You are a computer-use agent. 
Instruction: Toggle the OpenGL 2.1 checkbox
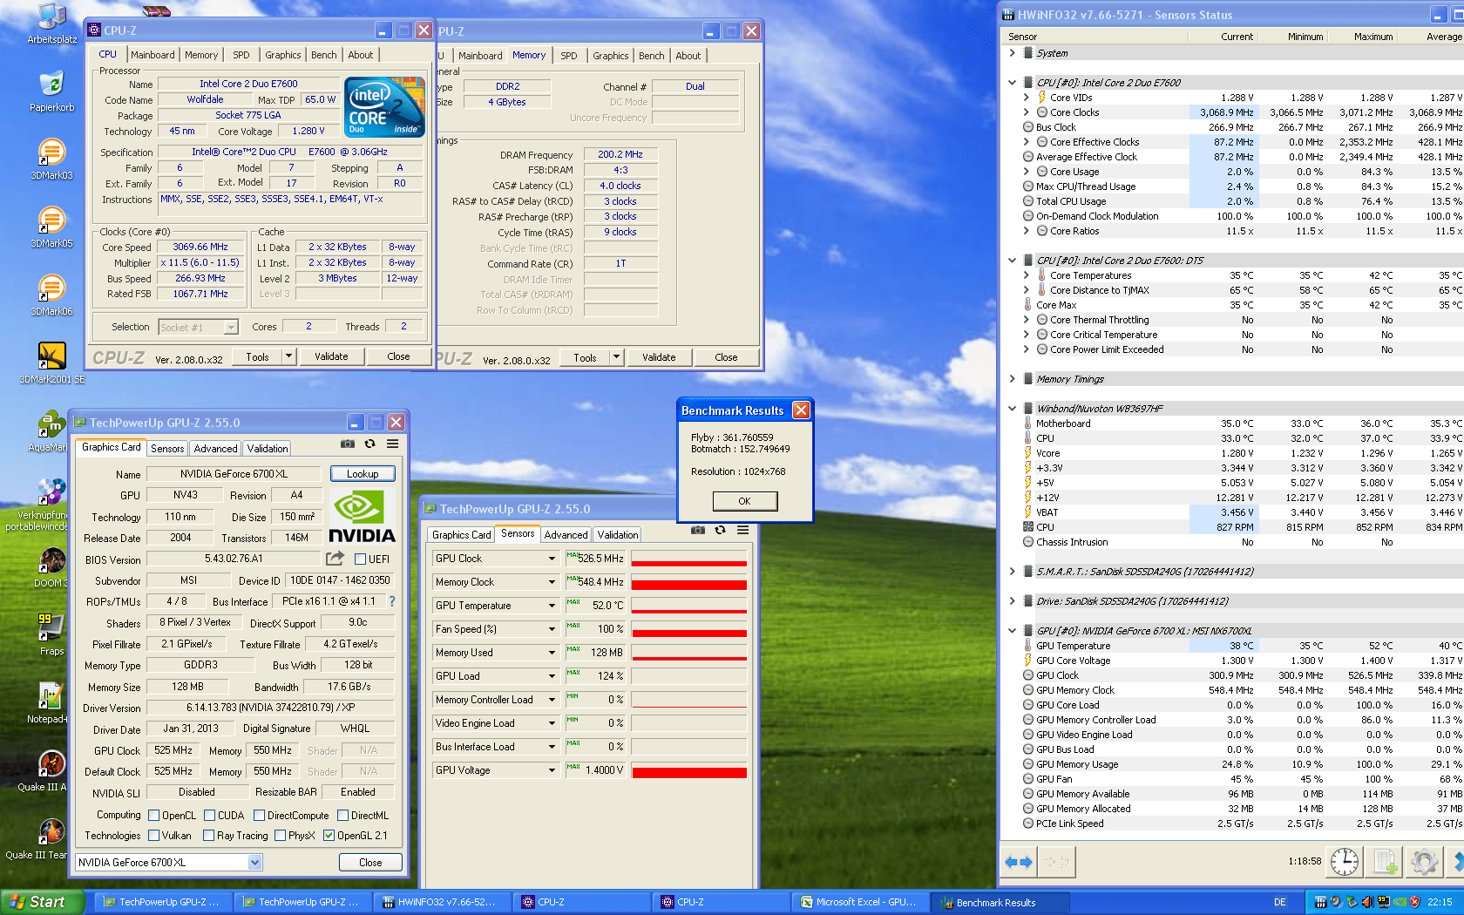tap(329, 836)
